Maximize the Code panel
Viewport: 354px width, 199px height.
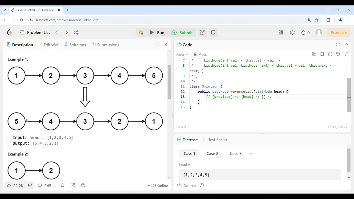click(x=338, y=44)
